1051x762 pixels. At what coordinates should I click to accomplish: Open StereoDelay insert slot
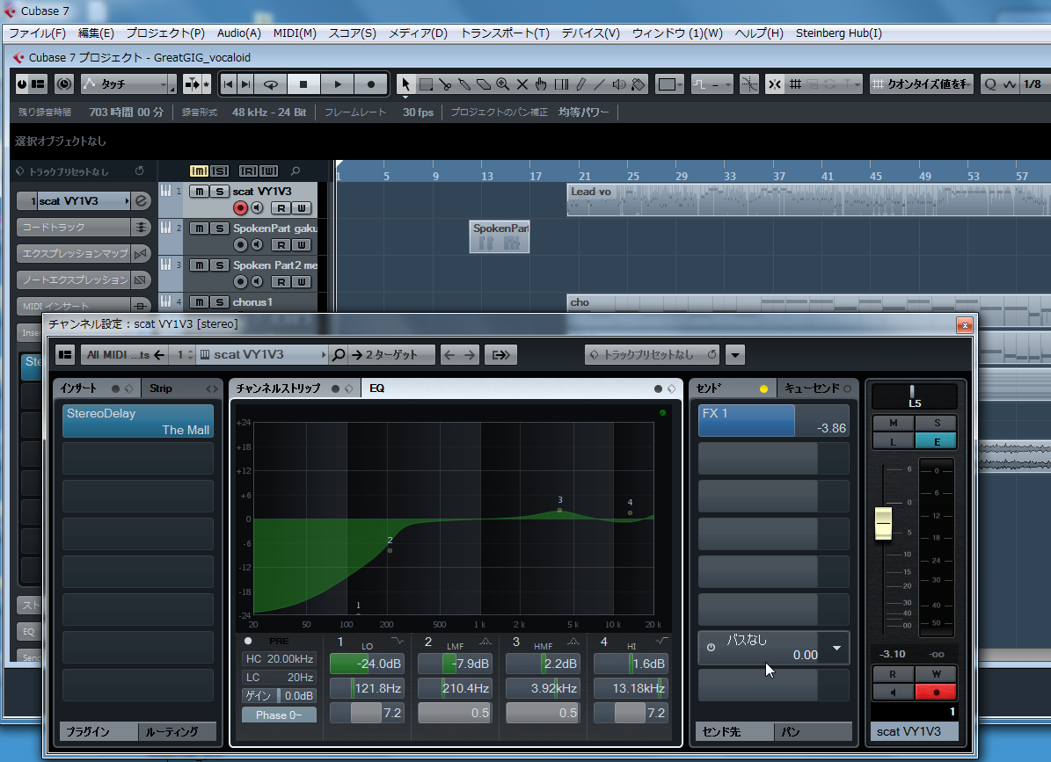(138, 421)
